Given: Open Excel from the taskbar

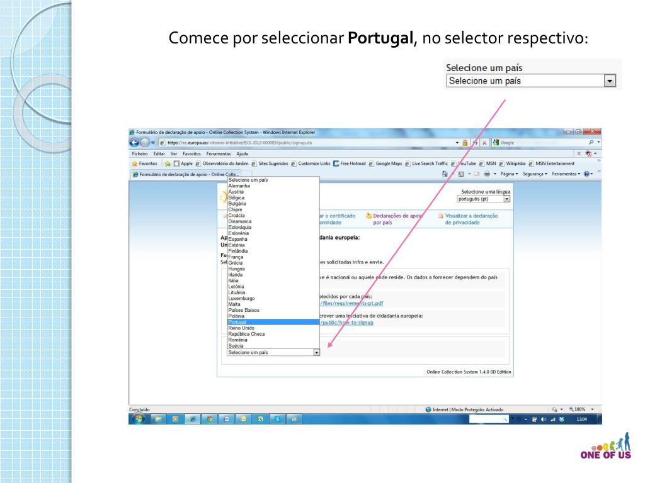Looking at the screenshot, I should (x=260, y=419).
